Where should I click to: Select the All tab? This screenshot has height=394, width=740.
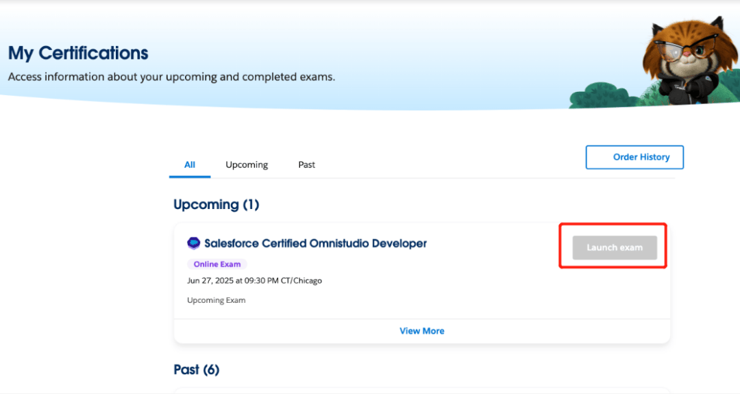pyautogui.click(x=190, y=164)
